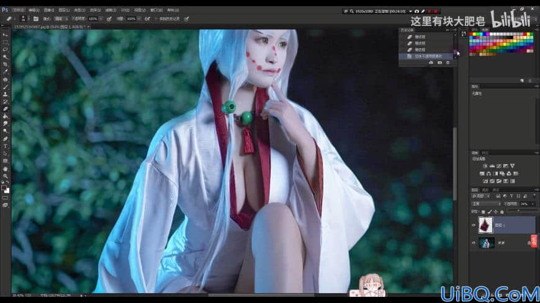Select the Horizontal Type tool
Viewport: 540px width, 303px height.
(x=5, y=146)
